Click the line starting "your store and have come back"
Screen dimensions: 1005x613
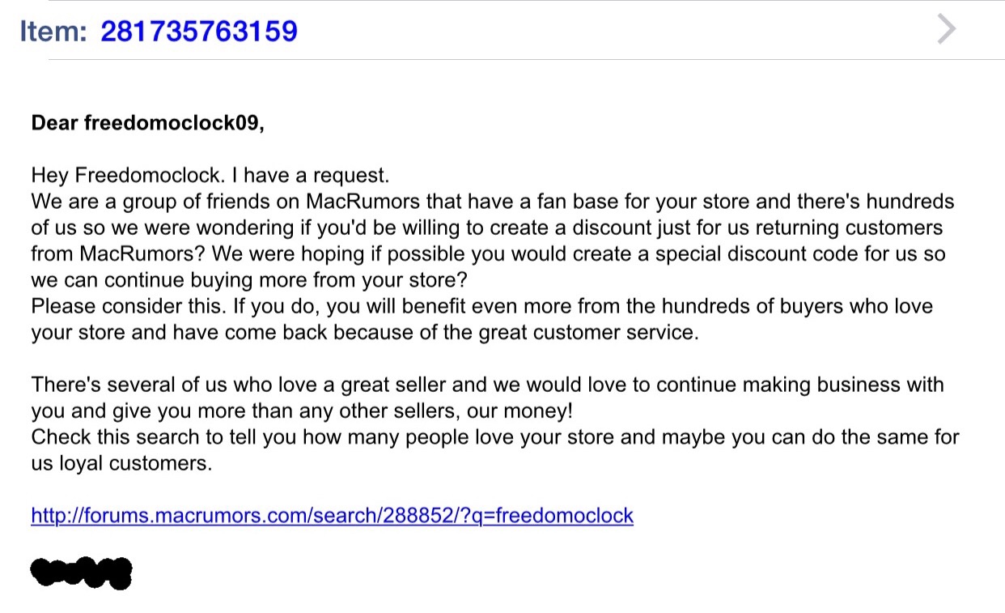click(364, 333)
